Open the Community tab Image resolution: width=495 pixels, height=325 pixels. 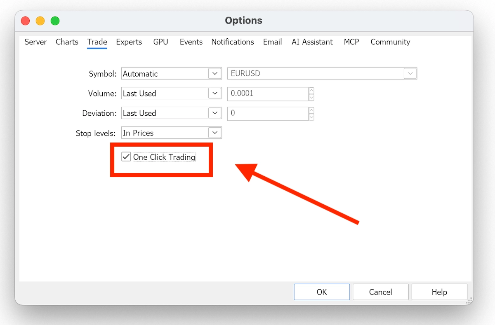point(390,42)
